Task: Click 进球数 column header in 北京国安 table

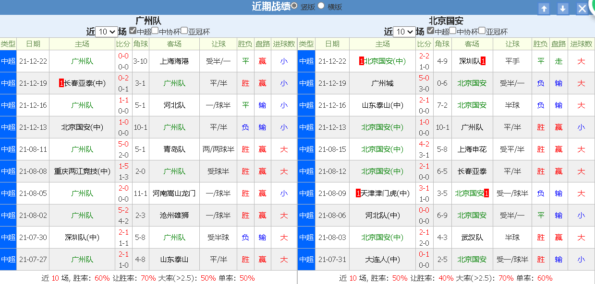Action: point(582,44)
